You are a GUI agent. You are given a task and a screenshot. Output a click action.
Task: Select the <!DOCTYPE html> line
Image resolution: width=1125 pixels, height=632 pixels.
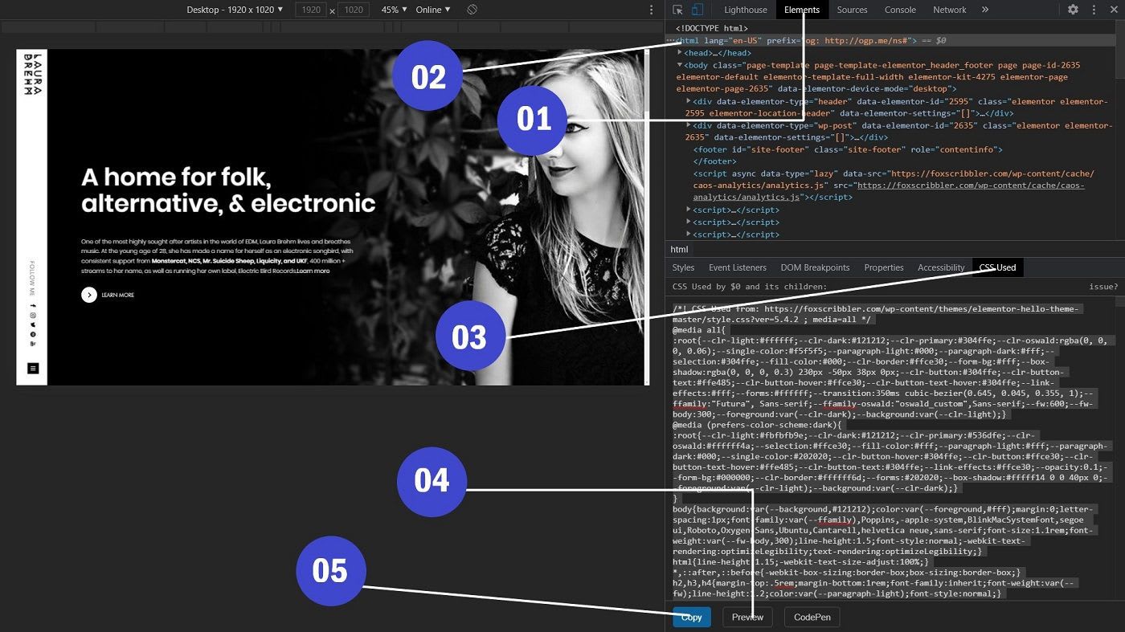[x=714, y=28]
